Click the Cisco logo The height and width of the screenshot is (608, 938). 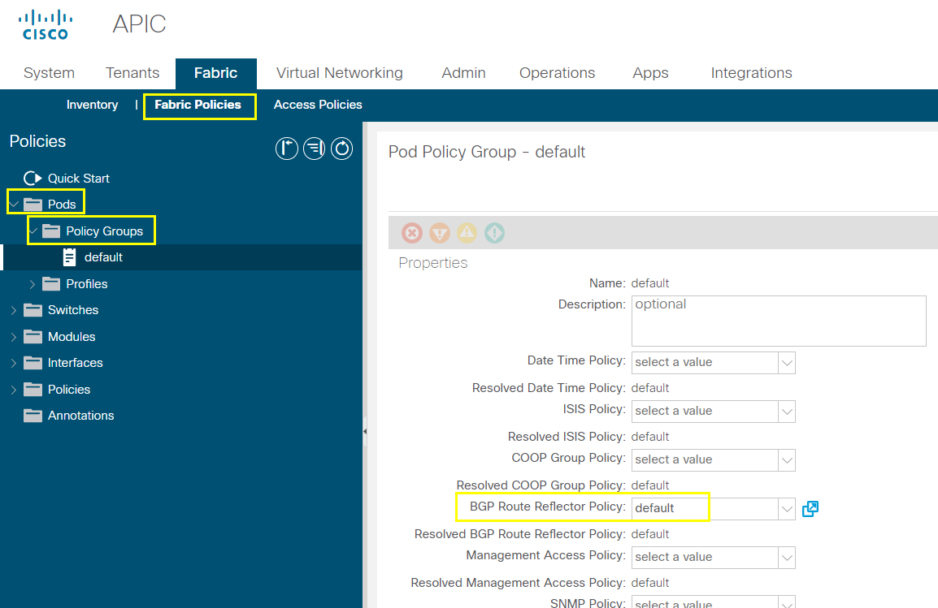(x=46, y=24)
